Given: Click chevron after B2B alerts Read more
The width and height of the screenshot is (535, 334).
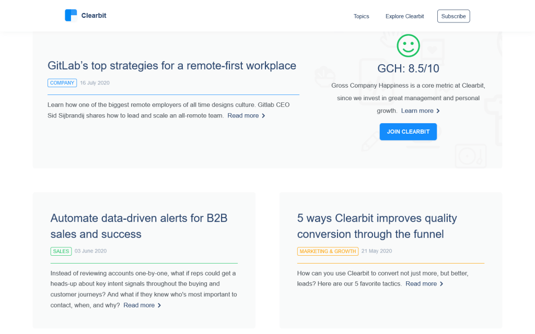Looking at the screenshot, I should pos(159,305).
